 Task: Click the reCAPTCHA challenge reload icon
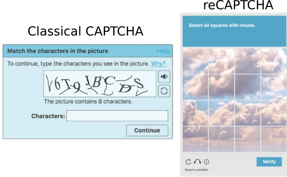[x=188, y=162]
